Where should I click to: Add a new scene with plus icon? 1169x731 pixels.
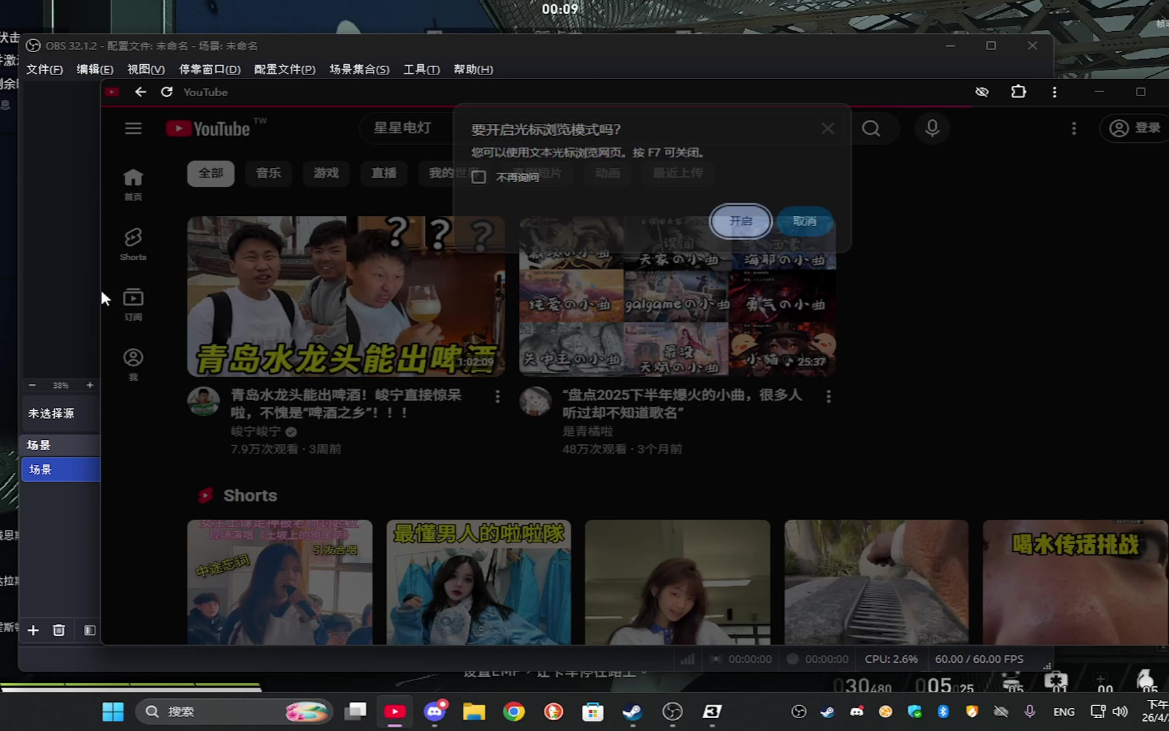click(x=33, y=630)
